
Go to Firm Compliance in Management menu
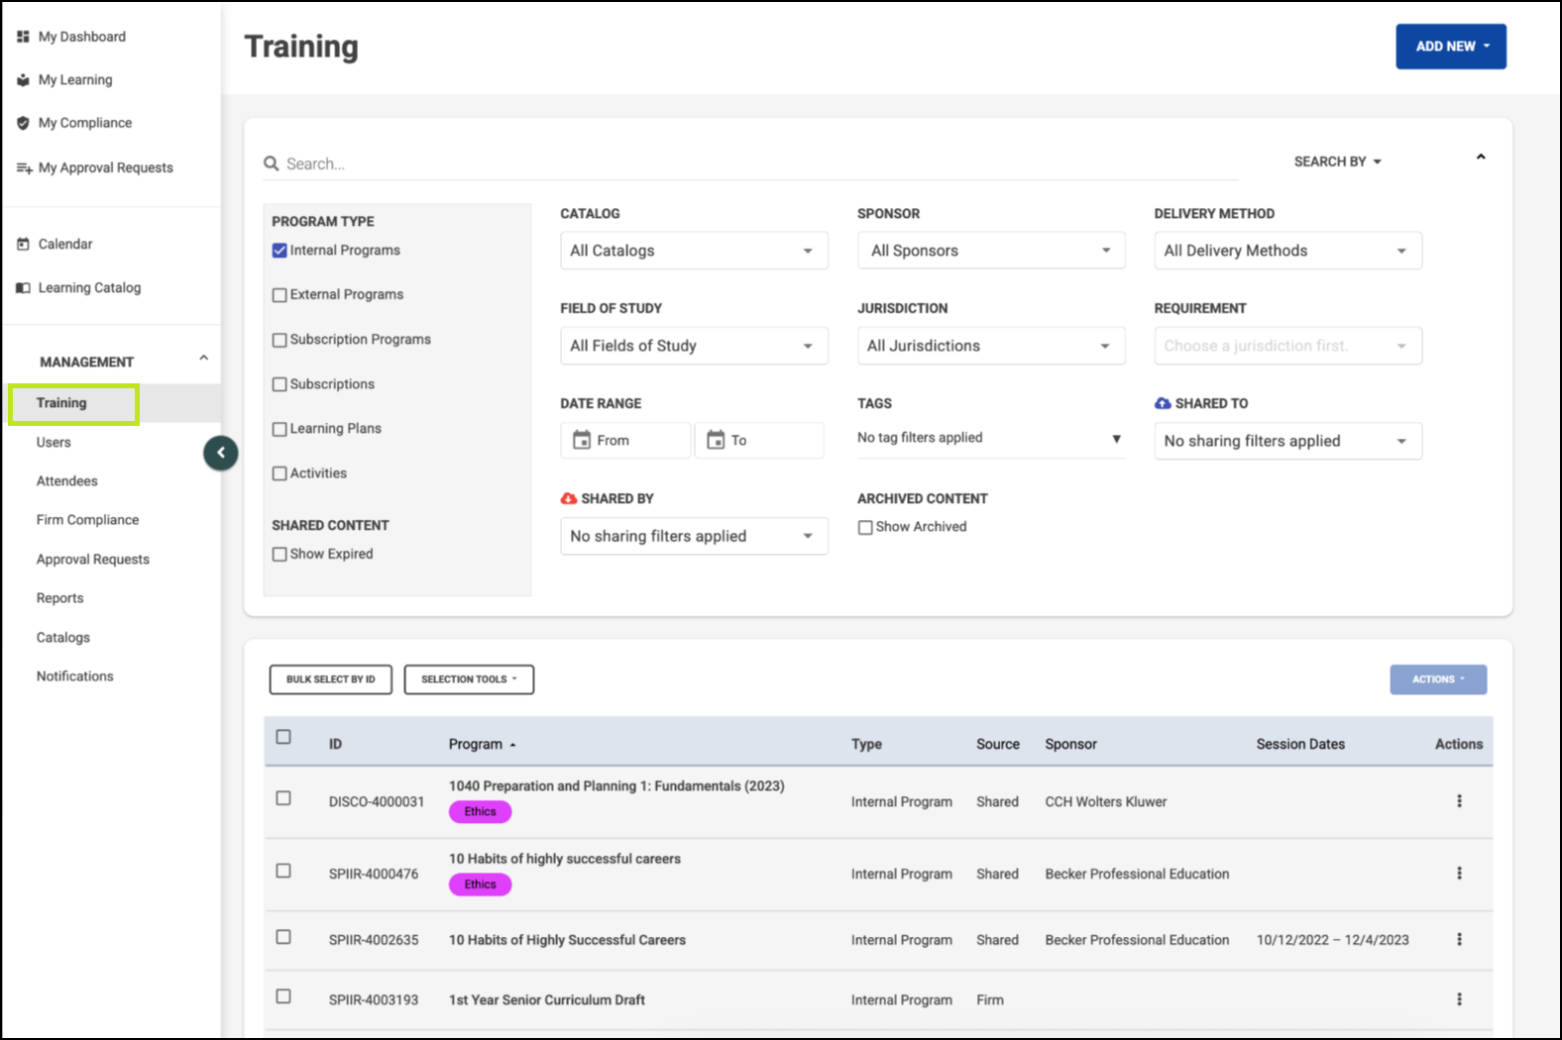pos(87,520)
